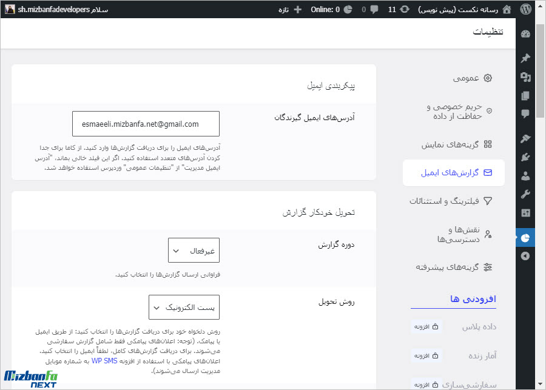Image resolution: width=546 pixels, height=390 pixels.
Task: Click the grid icon beside گزینه‌های نمایش
Action: tap(488, 144)
